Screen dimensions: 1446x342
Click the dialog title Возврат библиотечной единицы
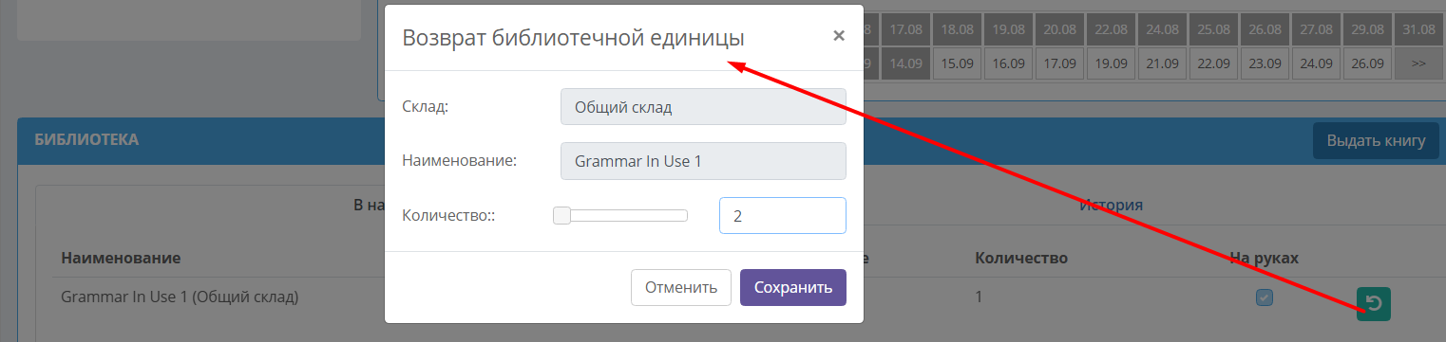(574, 37)
